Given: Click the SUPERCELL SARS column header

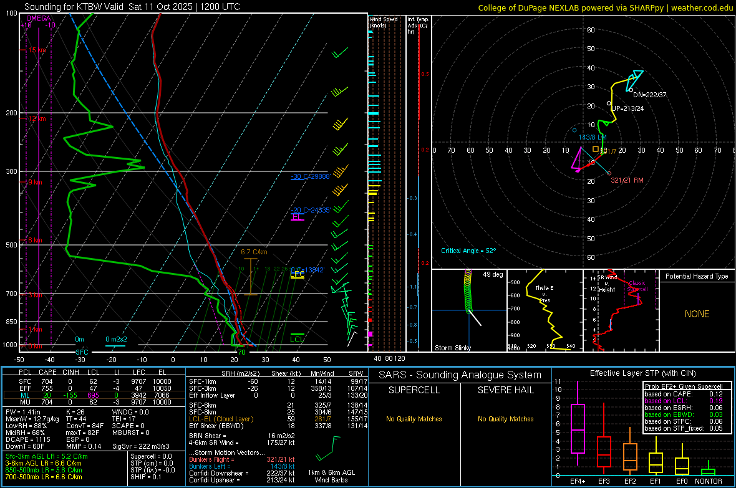Looking at the screenshot, I should pyautogui.click(x=414, y=390).
